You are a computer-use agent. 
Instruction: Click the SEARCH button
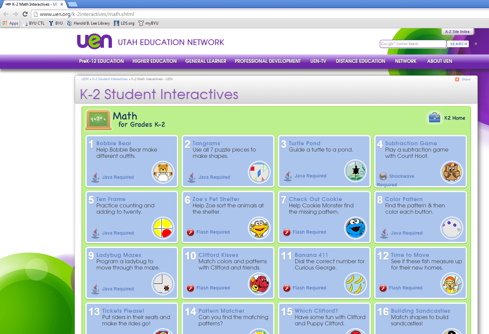click(x=458, y=44)
